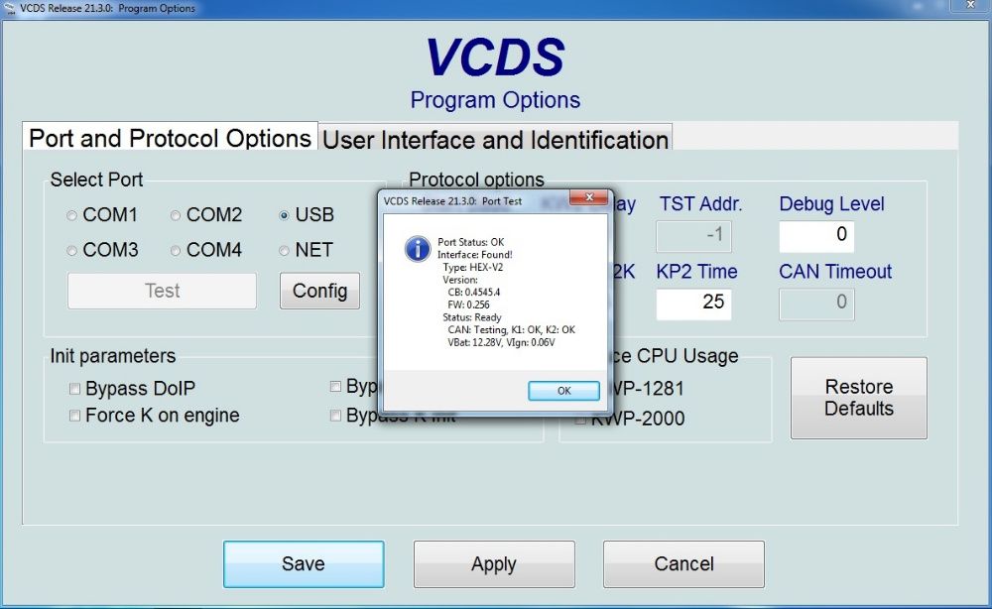
Task: Click the 'FW: 0.256' firmware text
Action: (x=468, y=304)
